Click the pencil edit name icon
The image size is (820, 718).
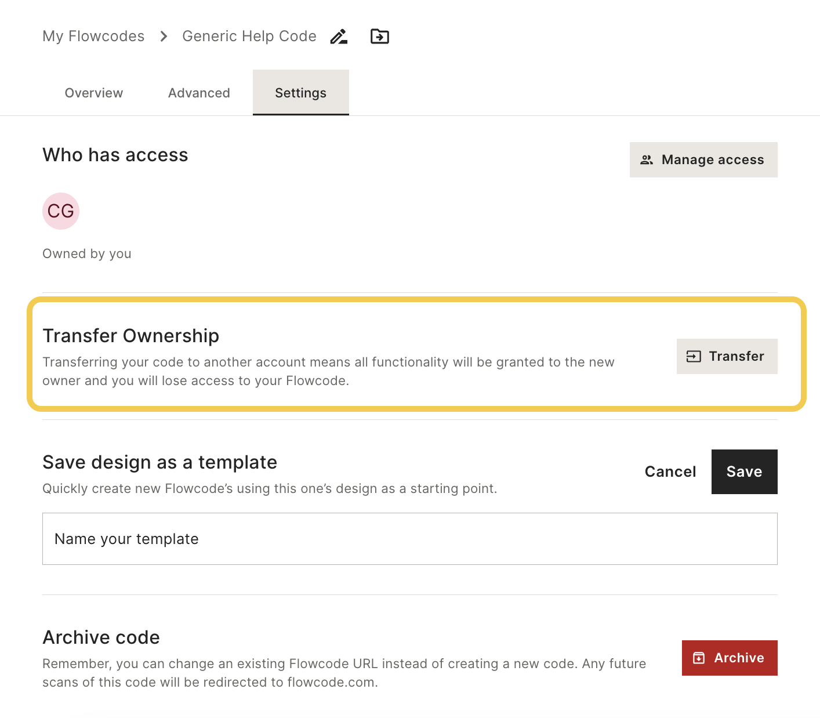[339, 37]
